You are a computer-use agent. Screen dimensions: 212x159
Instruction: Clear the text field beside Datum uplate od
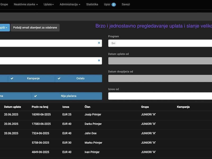99,60
